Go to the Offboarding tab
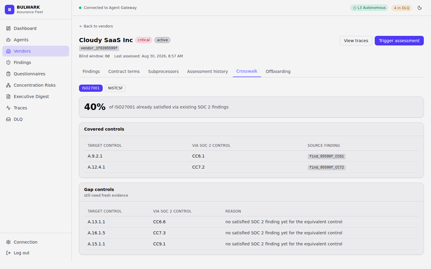 point(278,71)
